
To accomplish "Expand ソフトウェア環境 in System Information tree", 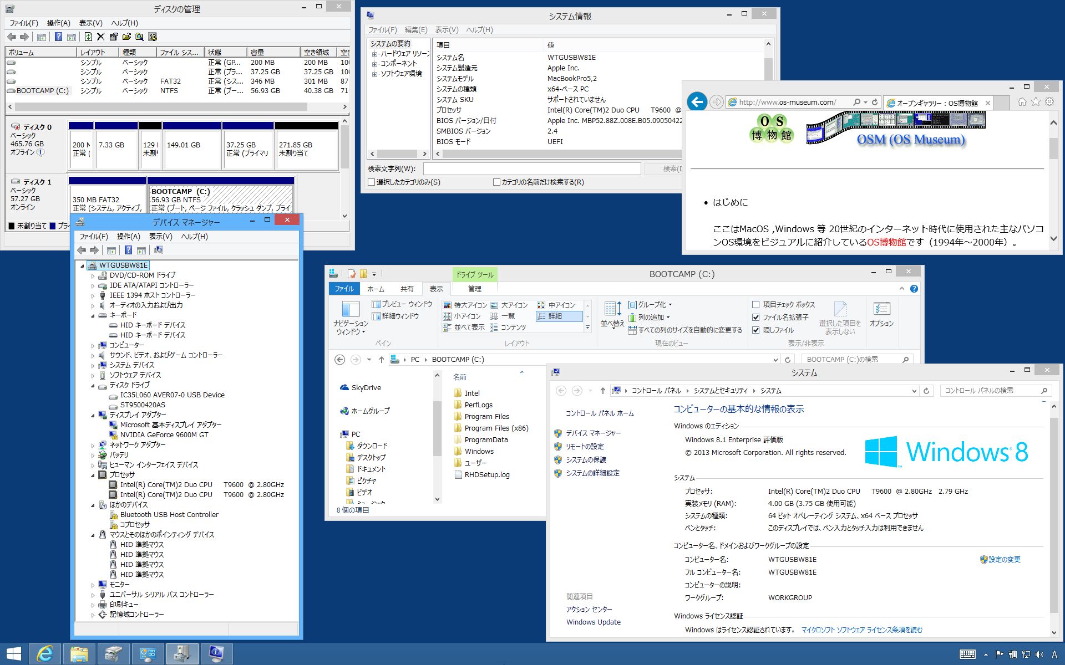I will (x=375, y=74).
